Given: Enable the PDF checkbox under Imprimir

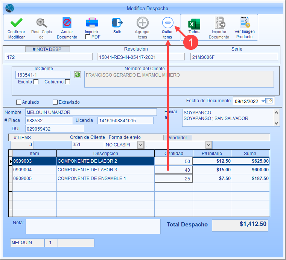Looking at the screenshot, I should point(88,37).
